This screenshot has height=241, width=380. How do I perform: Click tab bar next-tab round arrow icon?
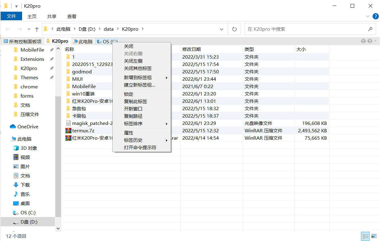pyautogui.click(x=370, y=41)
